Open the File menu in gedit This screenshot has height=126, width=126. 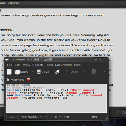[x=10, y=65]
